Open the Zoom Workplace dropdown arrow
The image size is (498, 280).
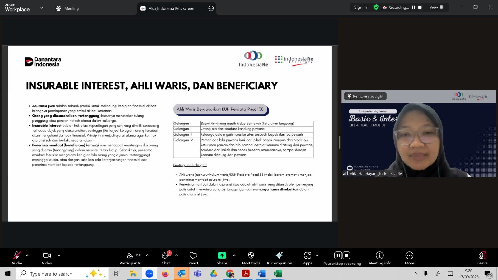[42, 8]
